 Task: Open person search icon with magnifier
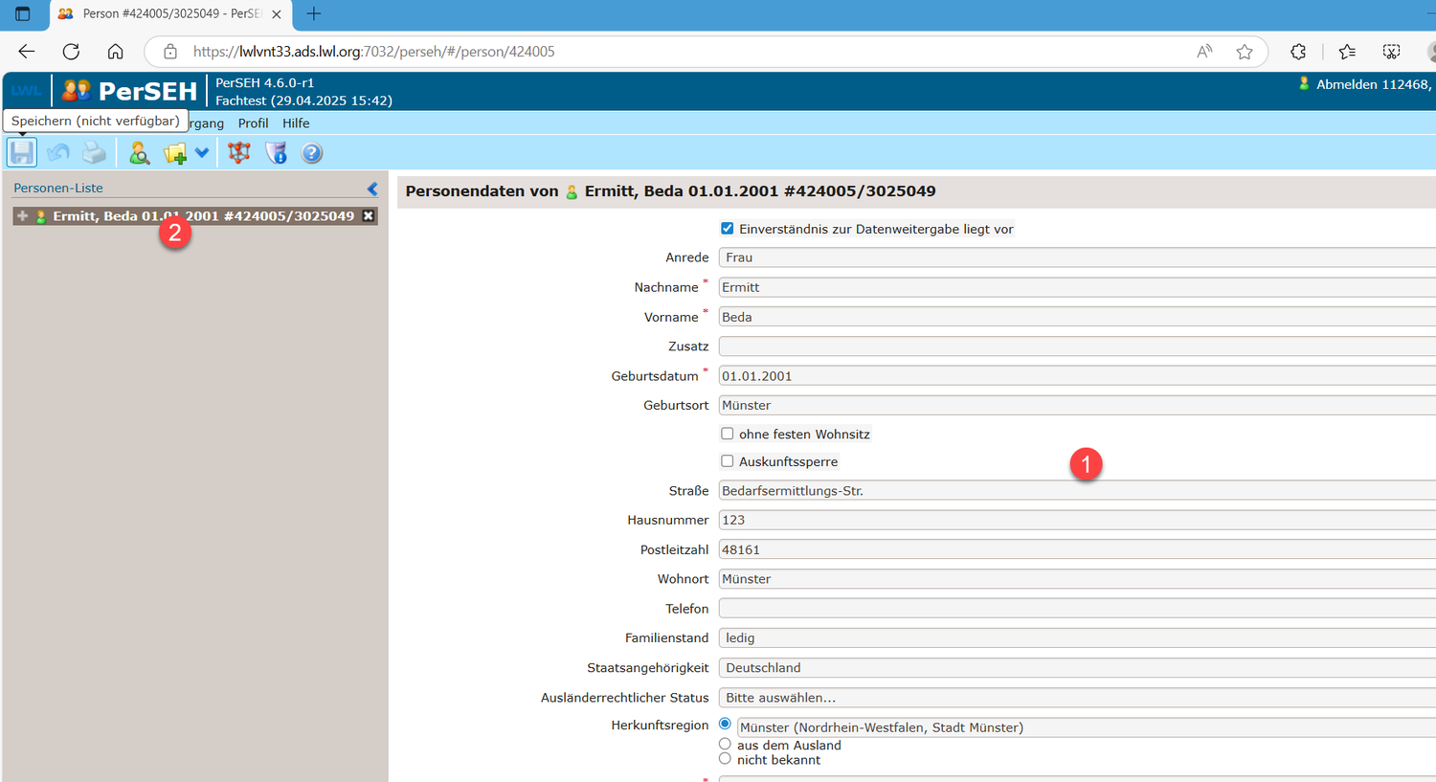point(140,152)
